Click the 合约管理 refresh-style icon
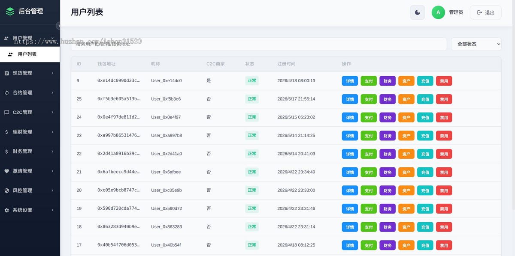 click(x=6, y=93)
